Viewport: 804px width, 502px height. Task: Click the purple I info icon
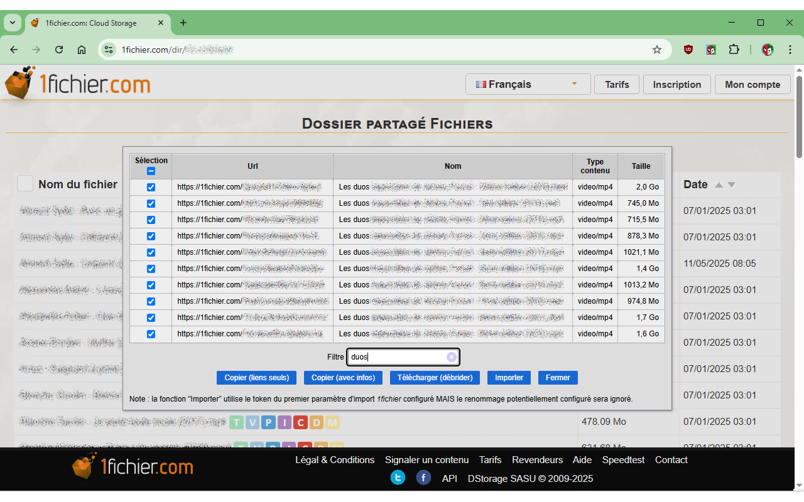pyautogui.click(x=284, y=422)
